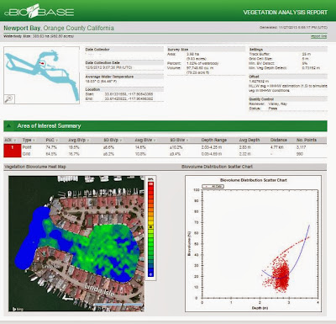The height and width of the screenshot is (324, 336).
Task: Click the Biovolume Distribution Scatter Chart header
Action: point(217,167)
